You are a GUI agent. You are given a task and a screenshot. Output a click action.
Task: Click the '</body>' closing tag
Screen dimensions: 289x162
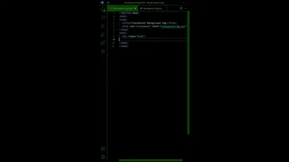[x=124, y=43]
